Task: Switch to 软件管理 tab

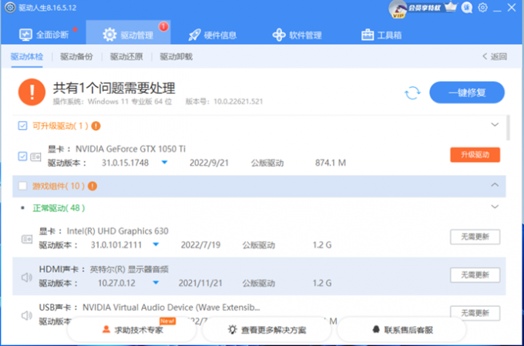Action: point(297,35)
